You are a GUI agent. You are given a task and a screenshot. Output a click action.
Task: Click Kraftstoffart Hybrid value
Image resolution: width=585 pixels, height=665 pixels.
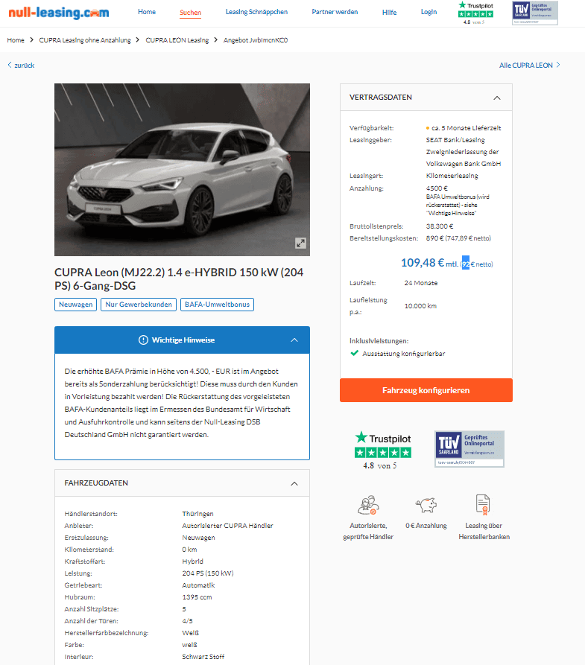tap(193, 561)
